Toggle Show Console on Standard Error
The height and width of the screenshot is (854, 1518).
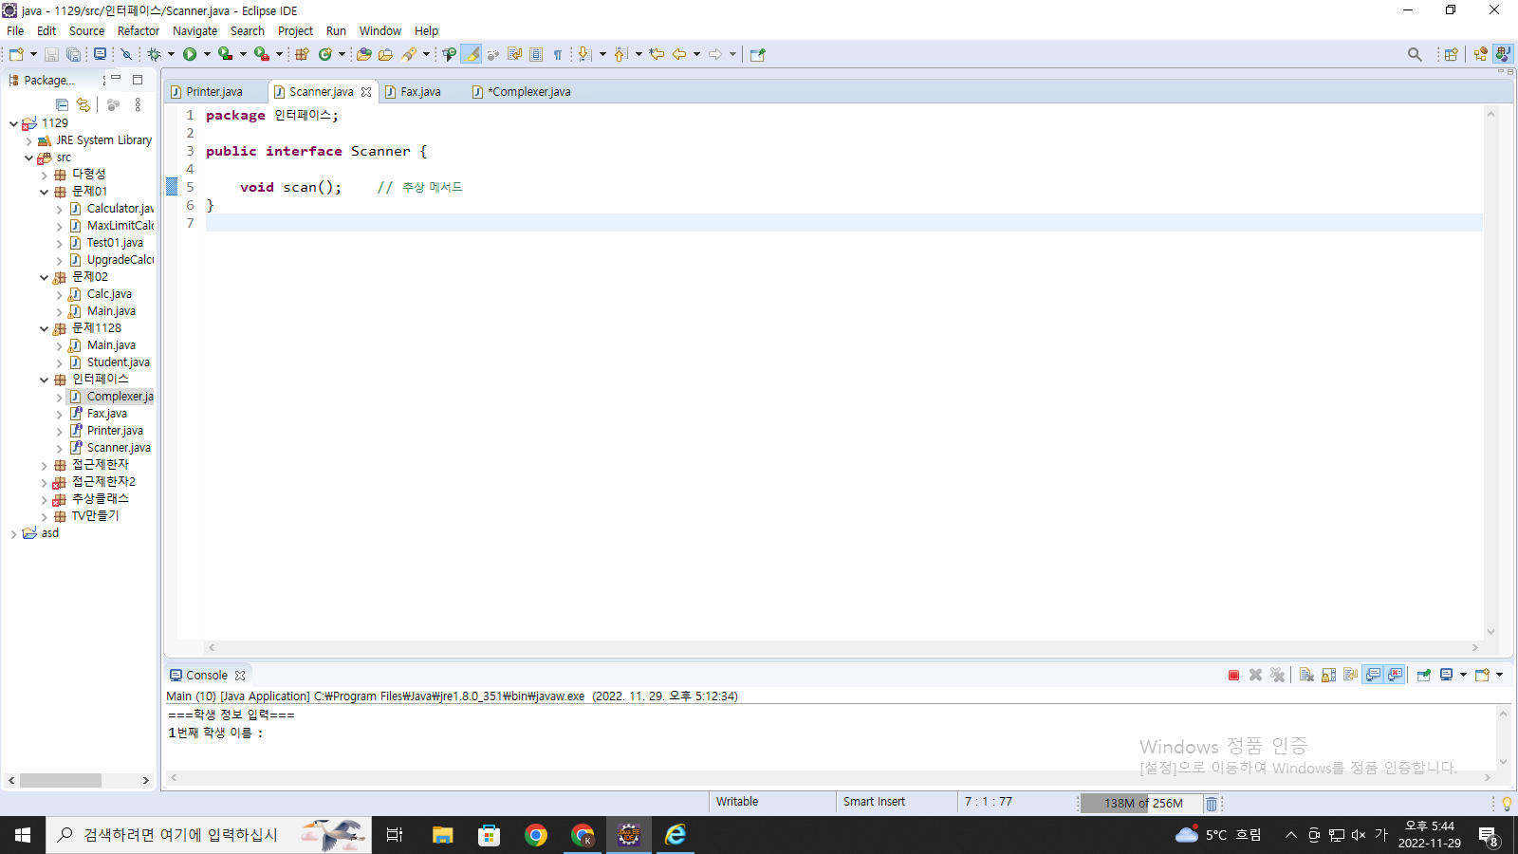point(1395,675)
